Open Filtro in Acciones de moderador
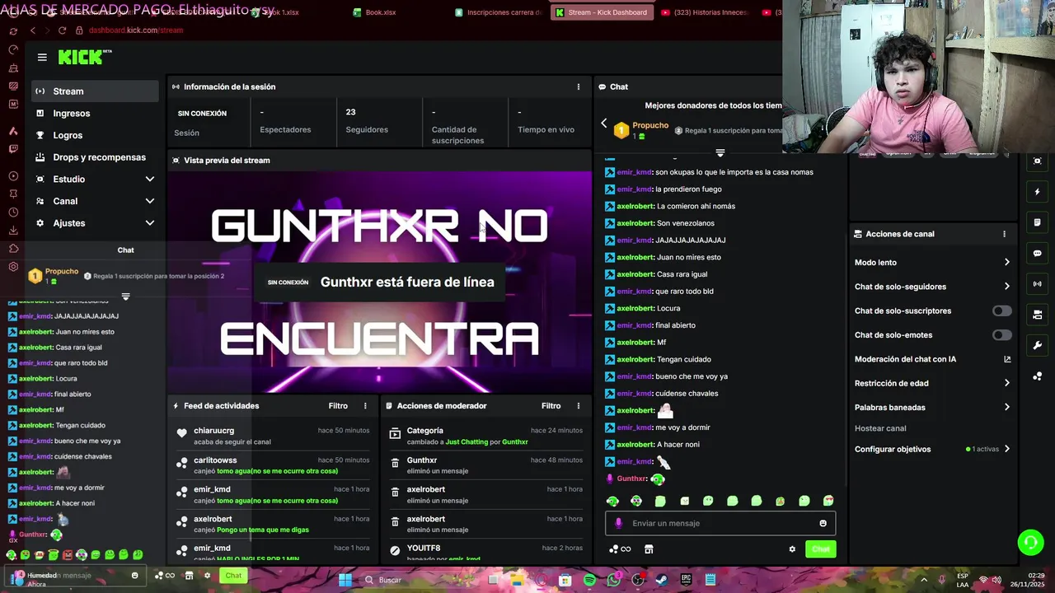Screen dimensions: 1055x593 coord(551,406)
